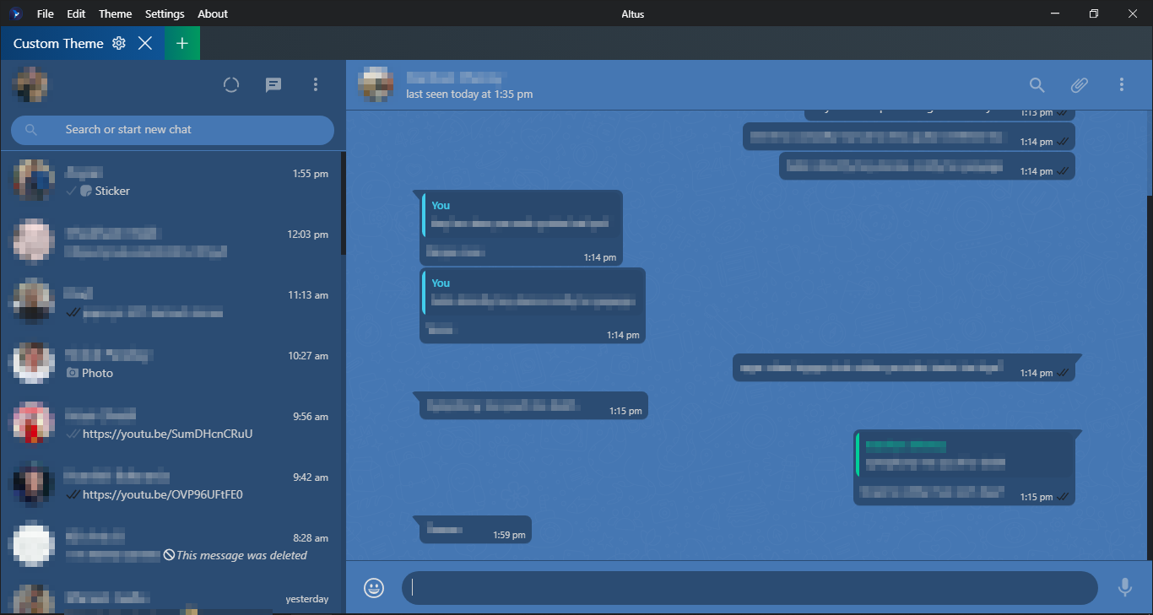Click the magnifier icon in chat list search
1153x615 pixels.
[31, 130]
